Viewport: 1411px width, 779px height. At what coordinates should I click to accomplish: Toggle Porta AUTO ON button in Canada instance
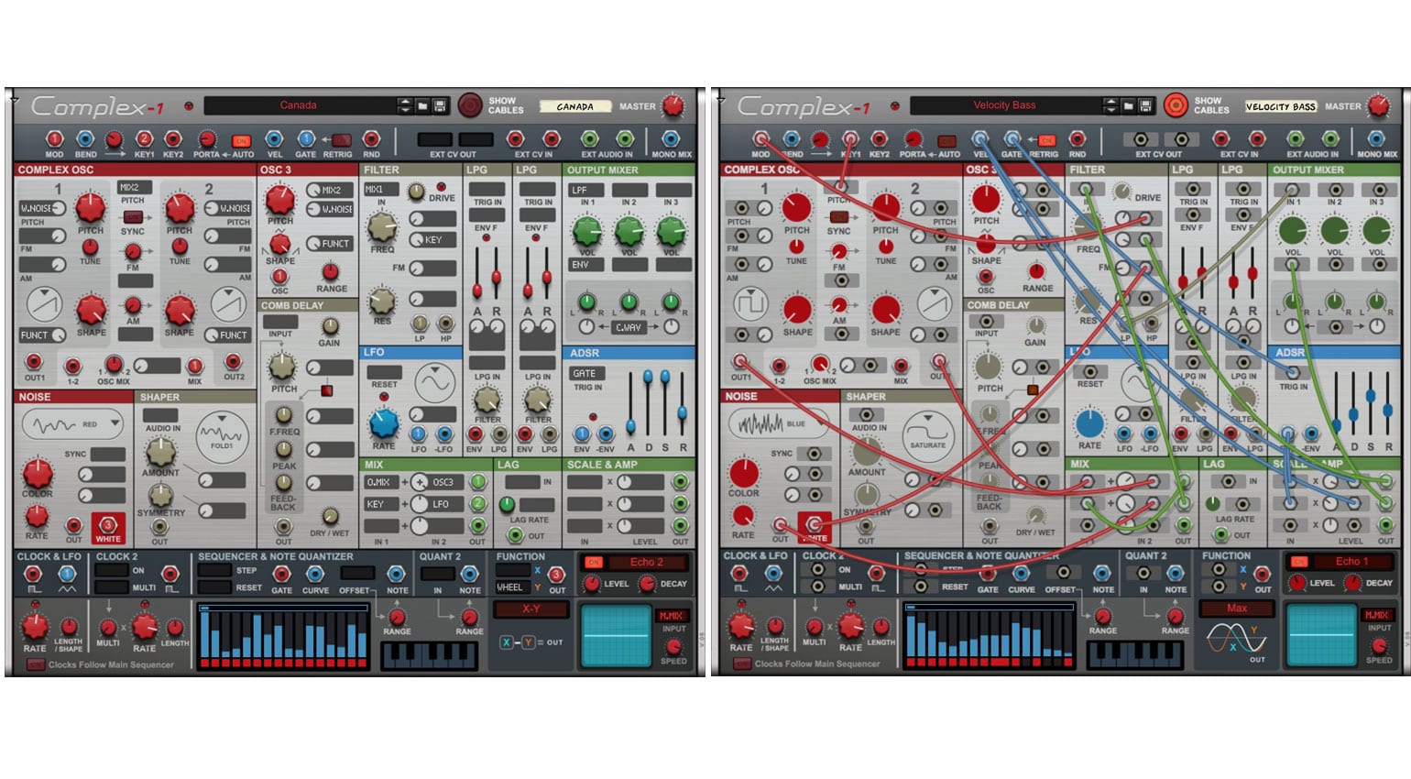pyautogui.click(x=242, y=141)
